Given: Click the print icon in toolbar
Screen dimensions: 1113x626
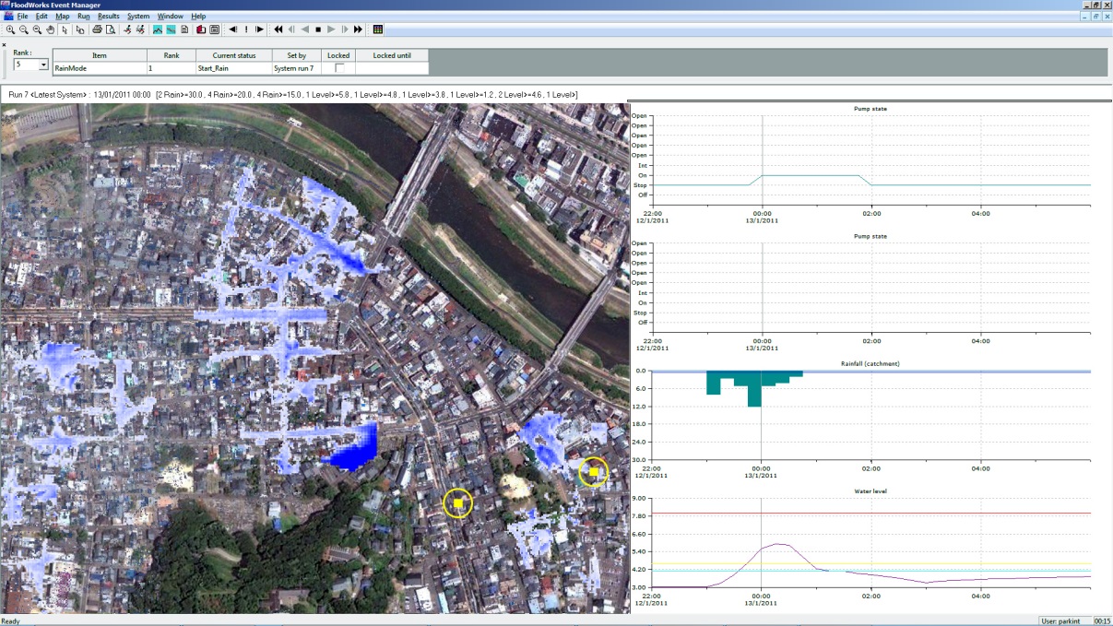Looking at the screenshot, I should coord(97,30).
